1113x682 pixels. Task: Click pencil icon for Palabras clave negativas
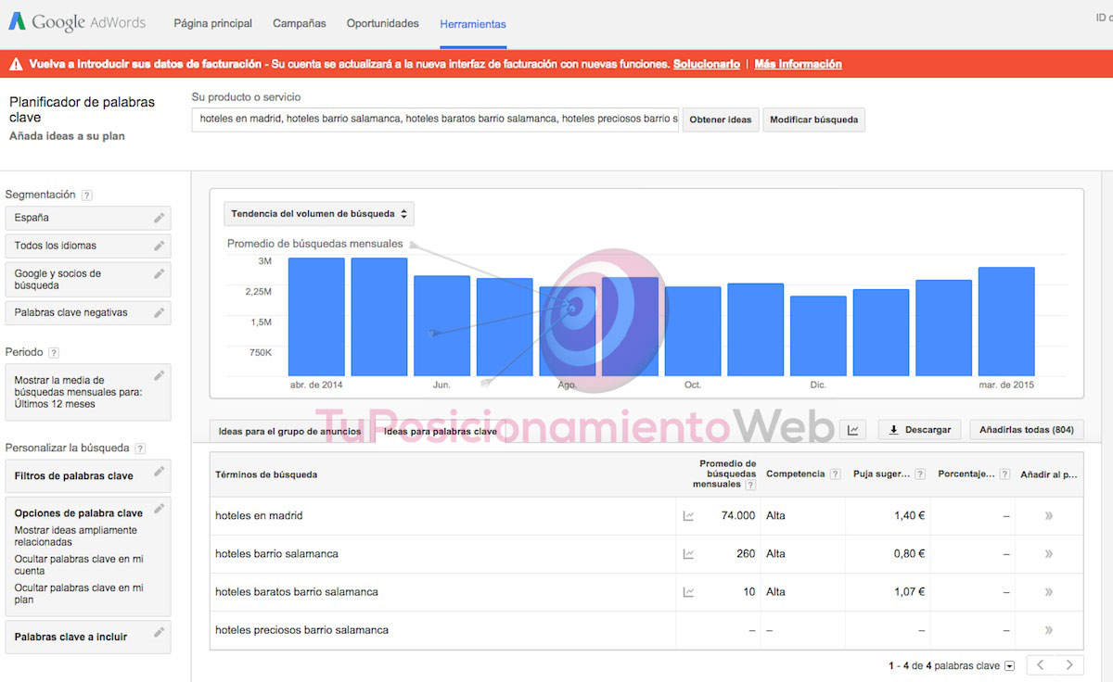tap(160, 312)
